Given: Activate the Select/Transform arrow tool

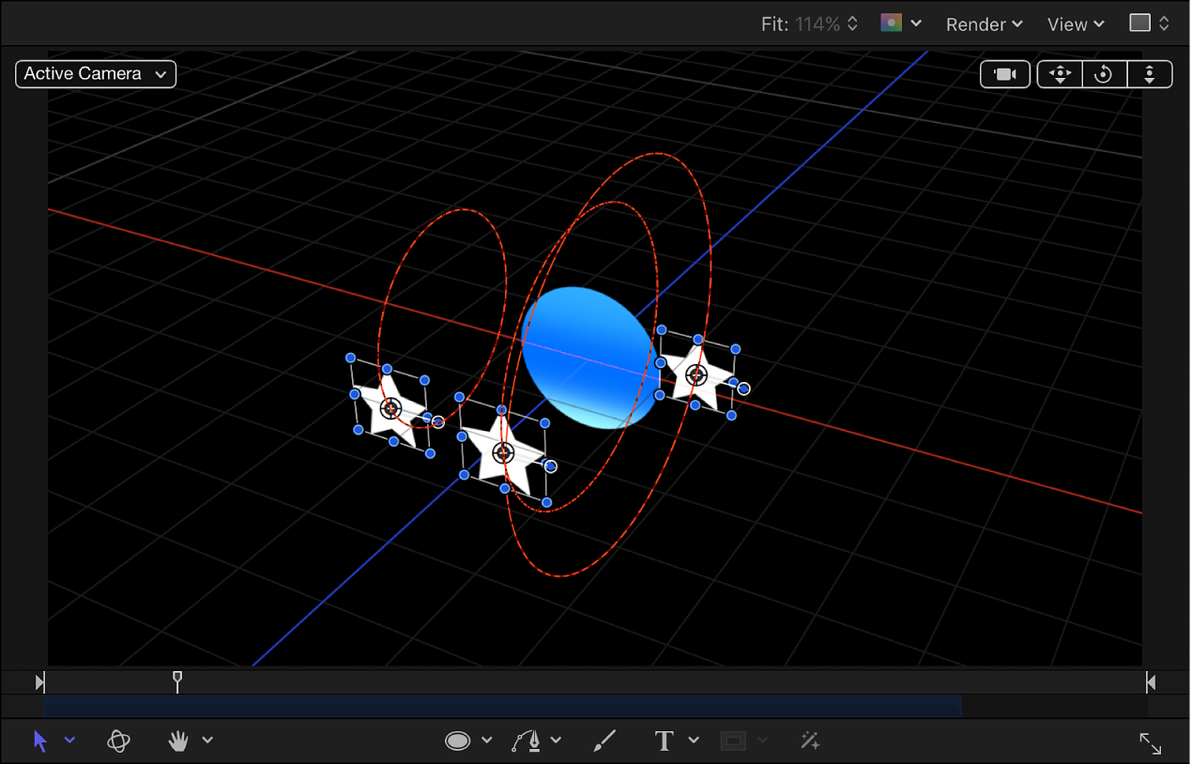Looking at the screenshot, I should pos(39,741).
